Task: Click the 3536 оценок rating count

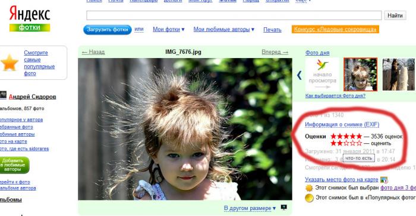Action: pos(386,137)
